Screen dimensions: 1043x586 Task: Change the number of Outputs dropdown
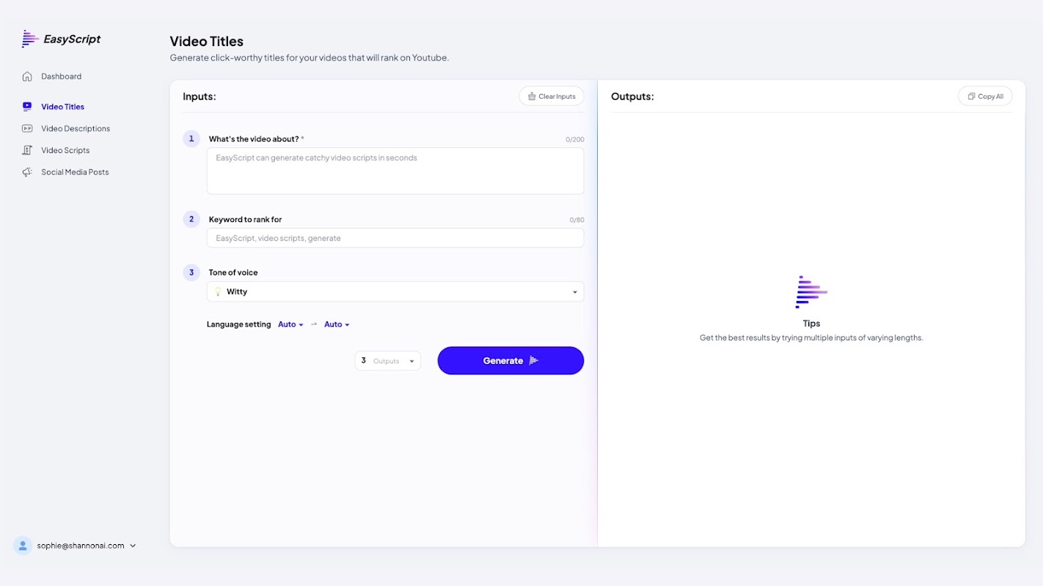[388, 360]
